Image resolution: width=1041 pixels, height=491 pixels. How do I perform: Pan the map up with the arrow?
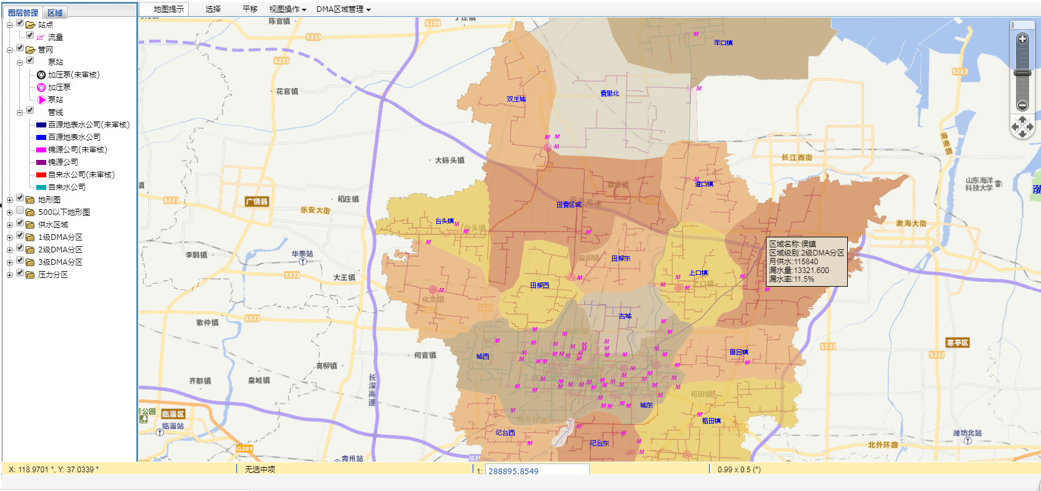point(1022,119)
